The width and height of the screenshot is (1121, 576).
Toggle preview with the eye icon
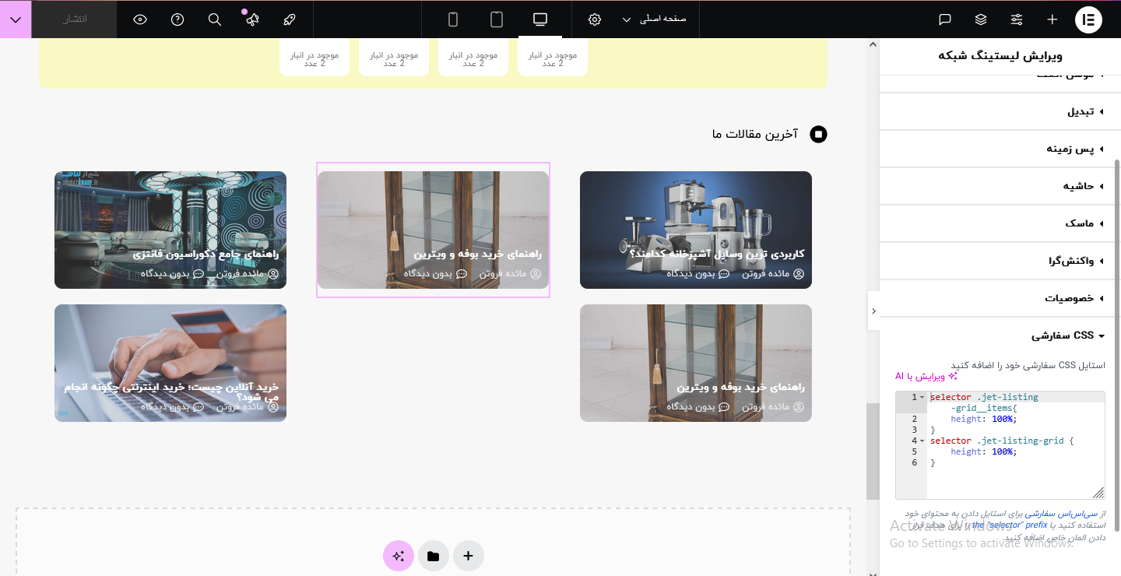pyautogui.click(x=140, y=19)
